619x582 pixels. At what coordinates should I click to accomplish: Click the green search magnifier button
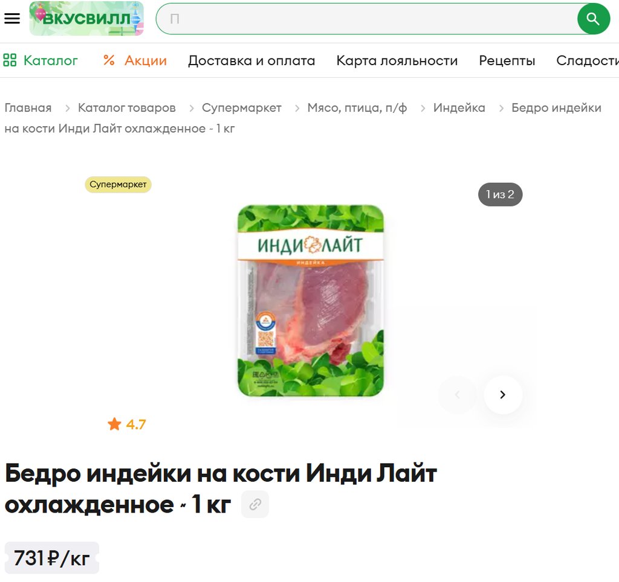click(594, 19)
